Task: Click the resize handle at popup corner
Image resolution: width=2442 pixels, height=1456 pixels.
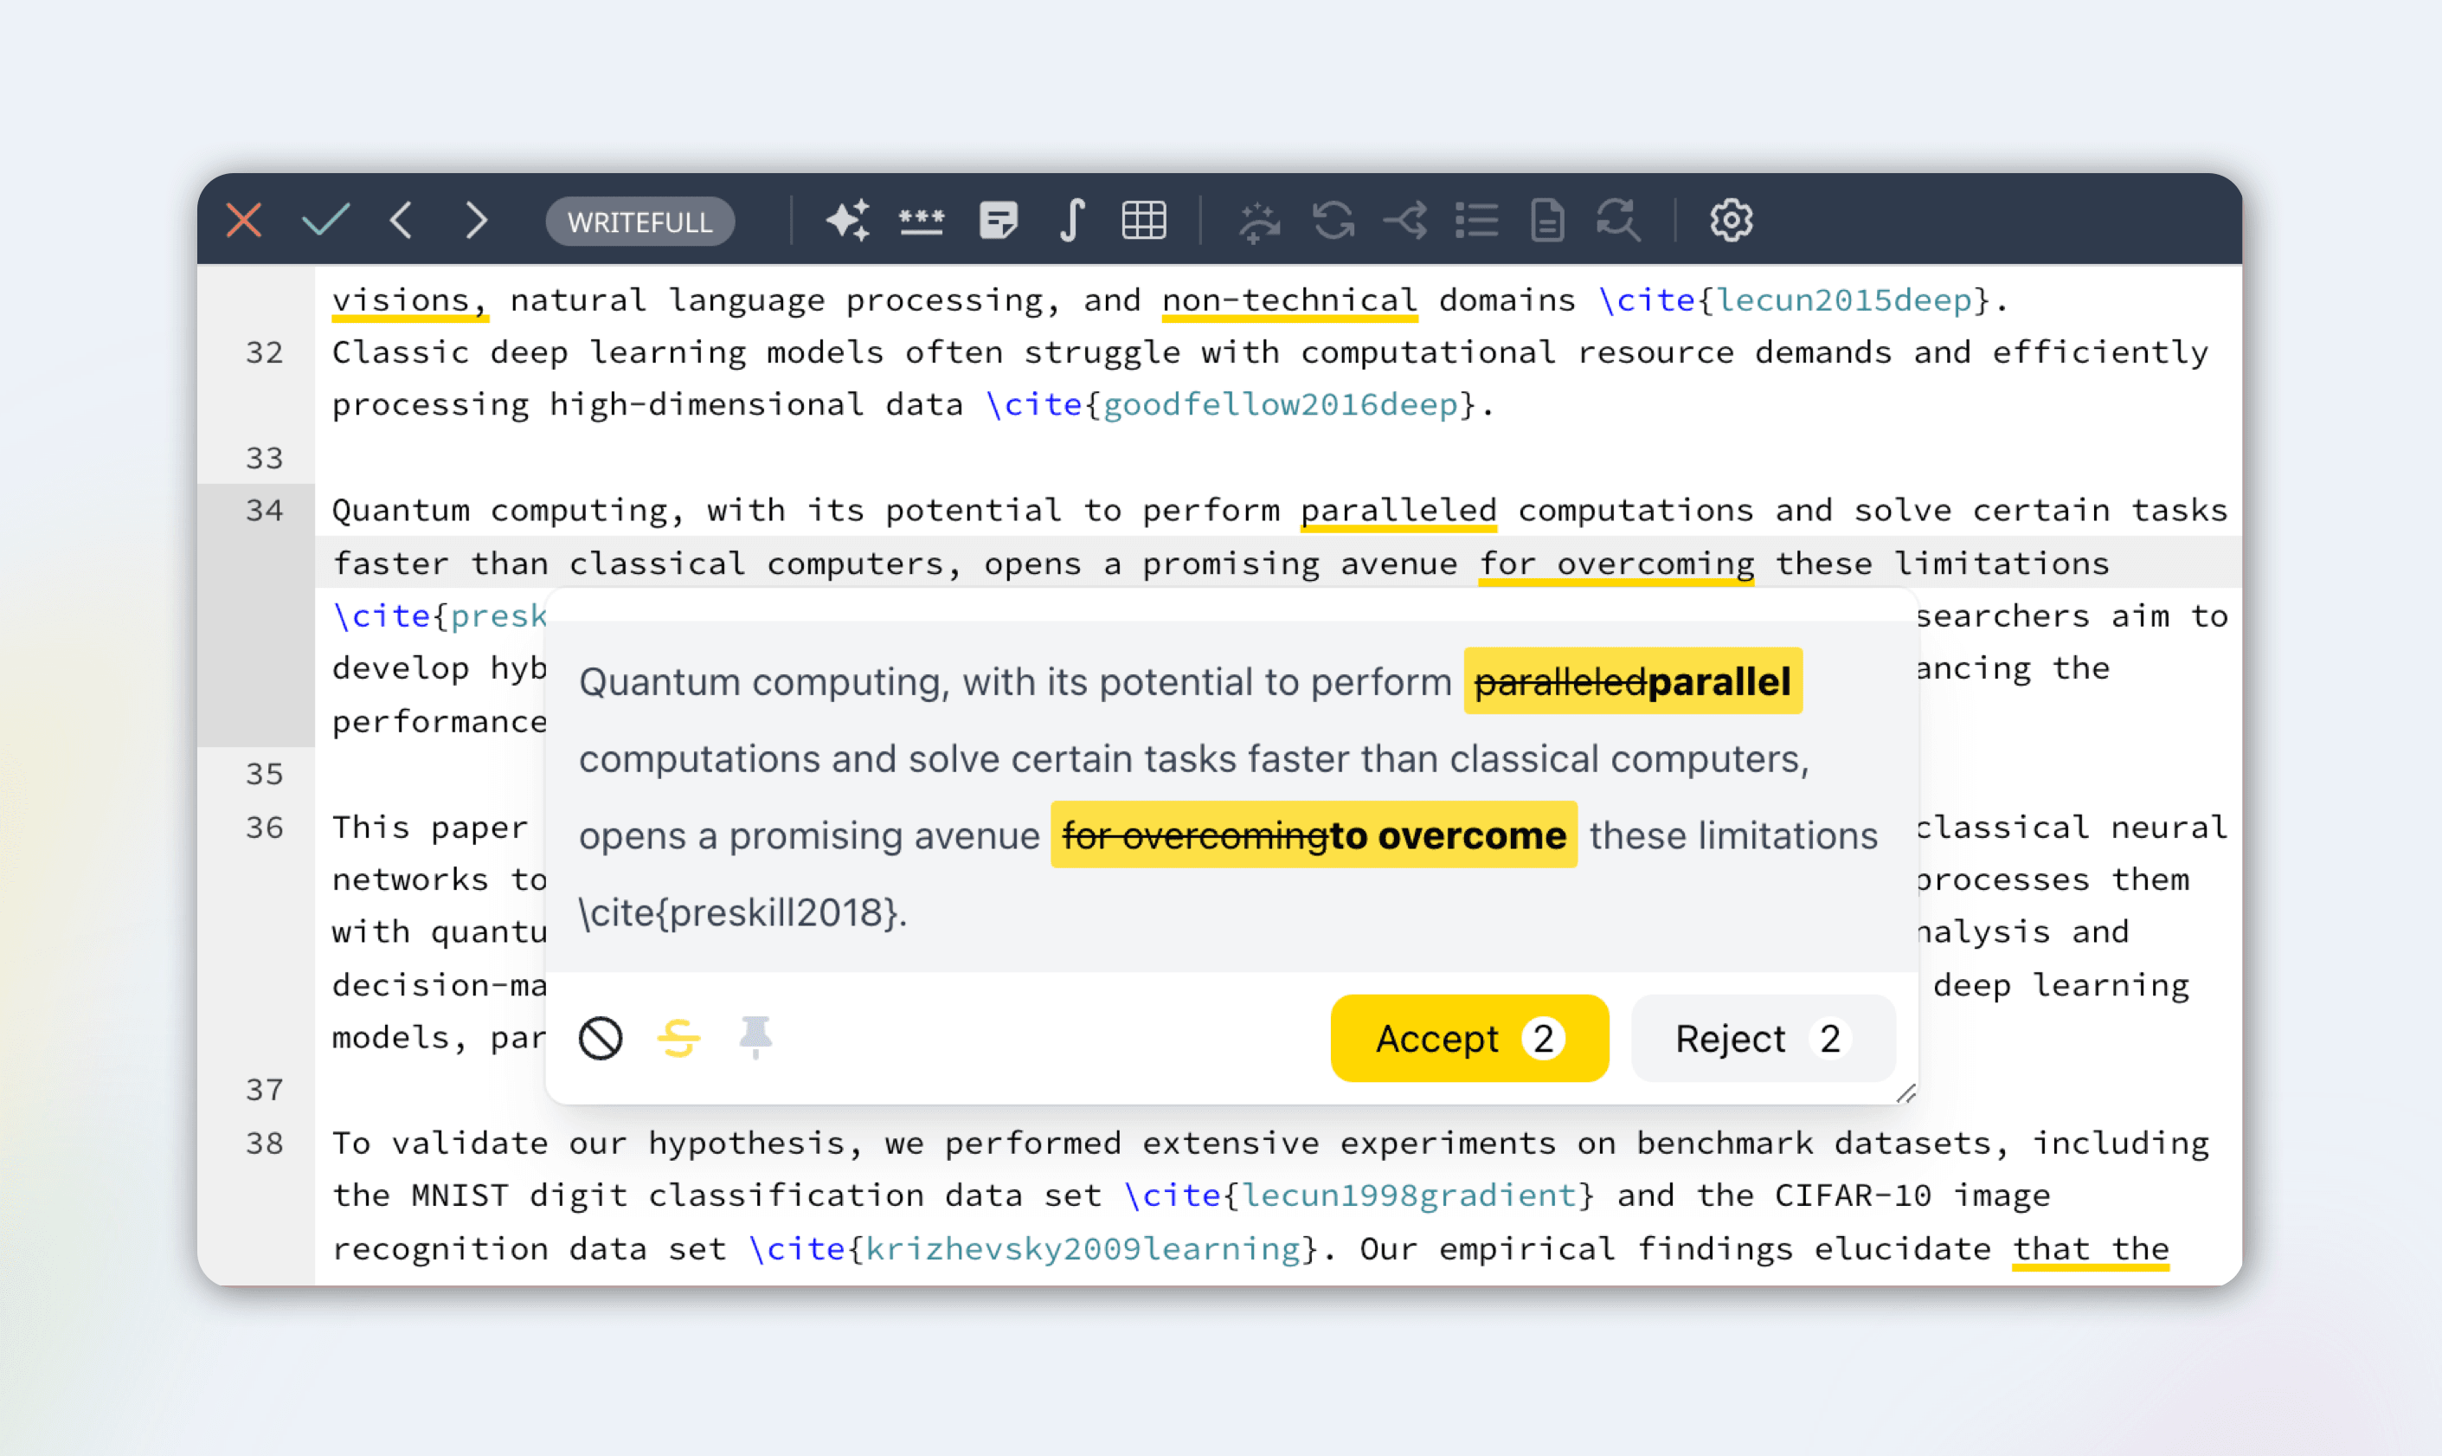Action: [1905, 1093]
